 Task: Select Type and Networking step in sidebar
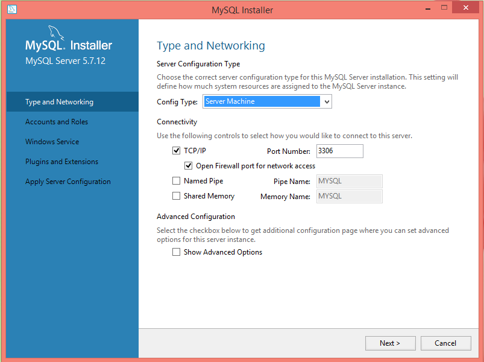pos(59,102)
